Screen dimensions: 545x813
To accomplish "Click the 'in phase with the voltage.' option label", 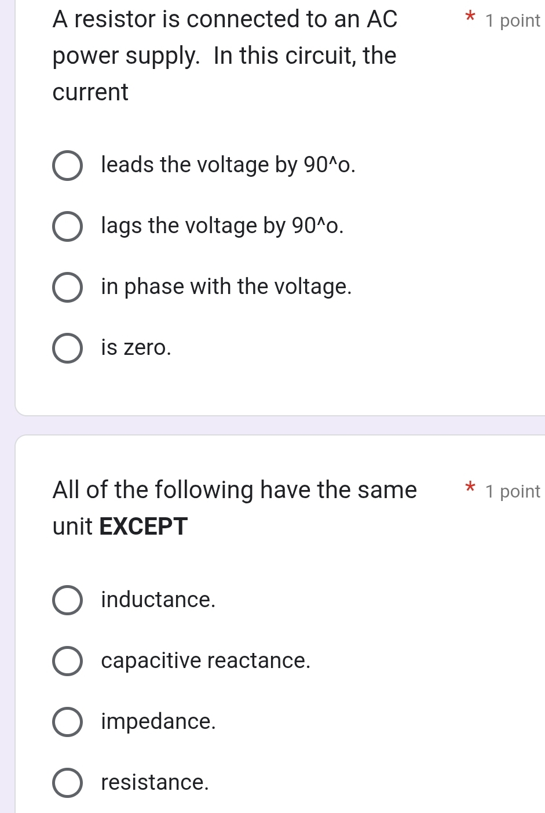I will (226, 286).
